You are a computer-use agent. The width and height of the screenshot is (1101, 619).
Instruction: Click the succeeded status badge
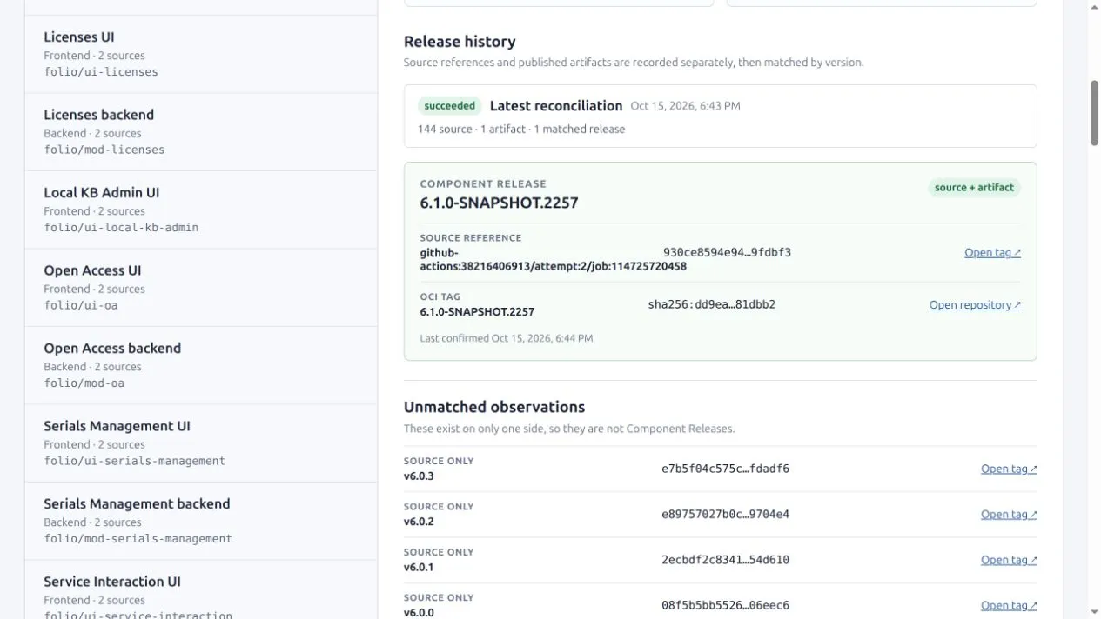[x=450, y=106]
